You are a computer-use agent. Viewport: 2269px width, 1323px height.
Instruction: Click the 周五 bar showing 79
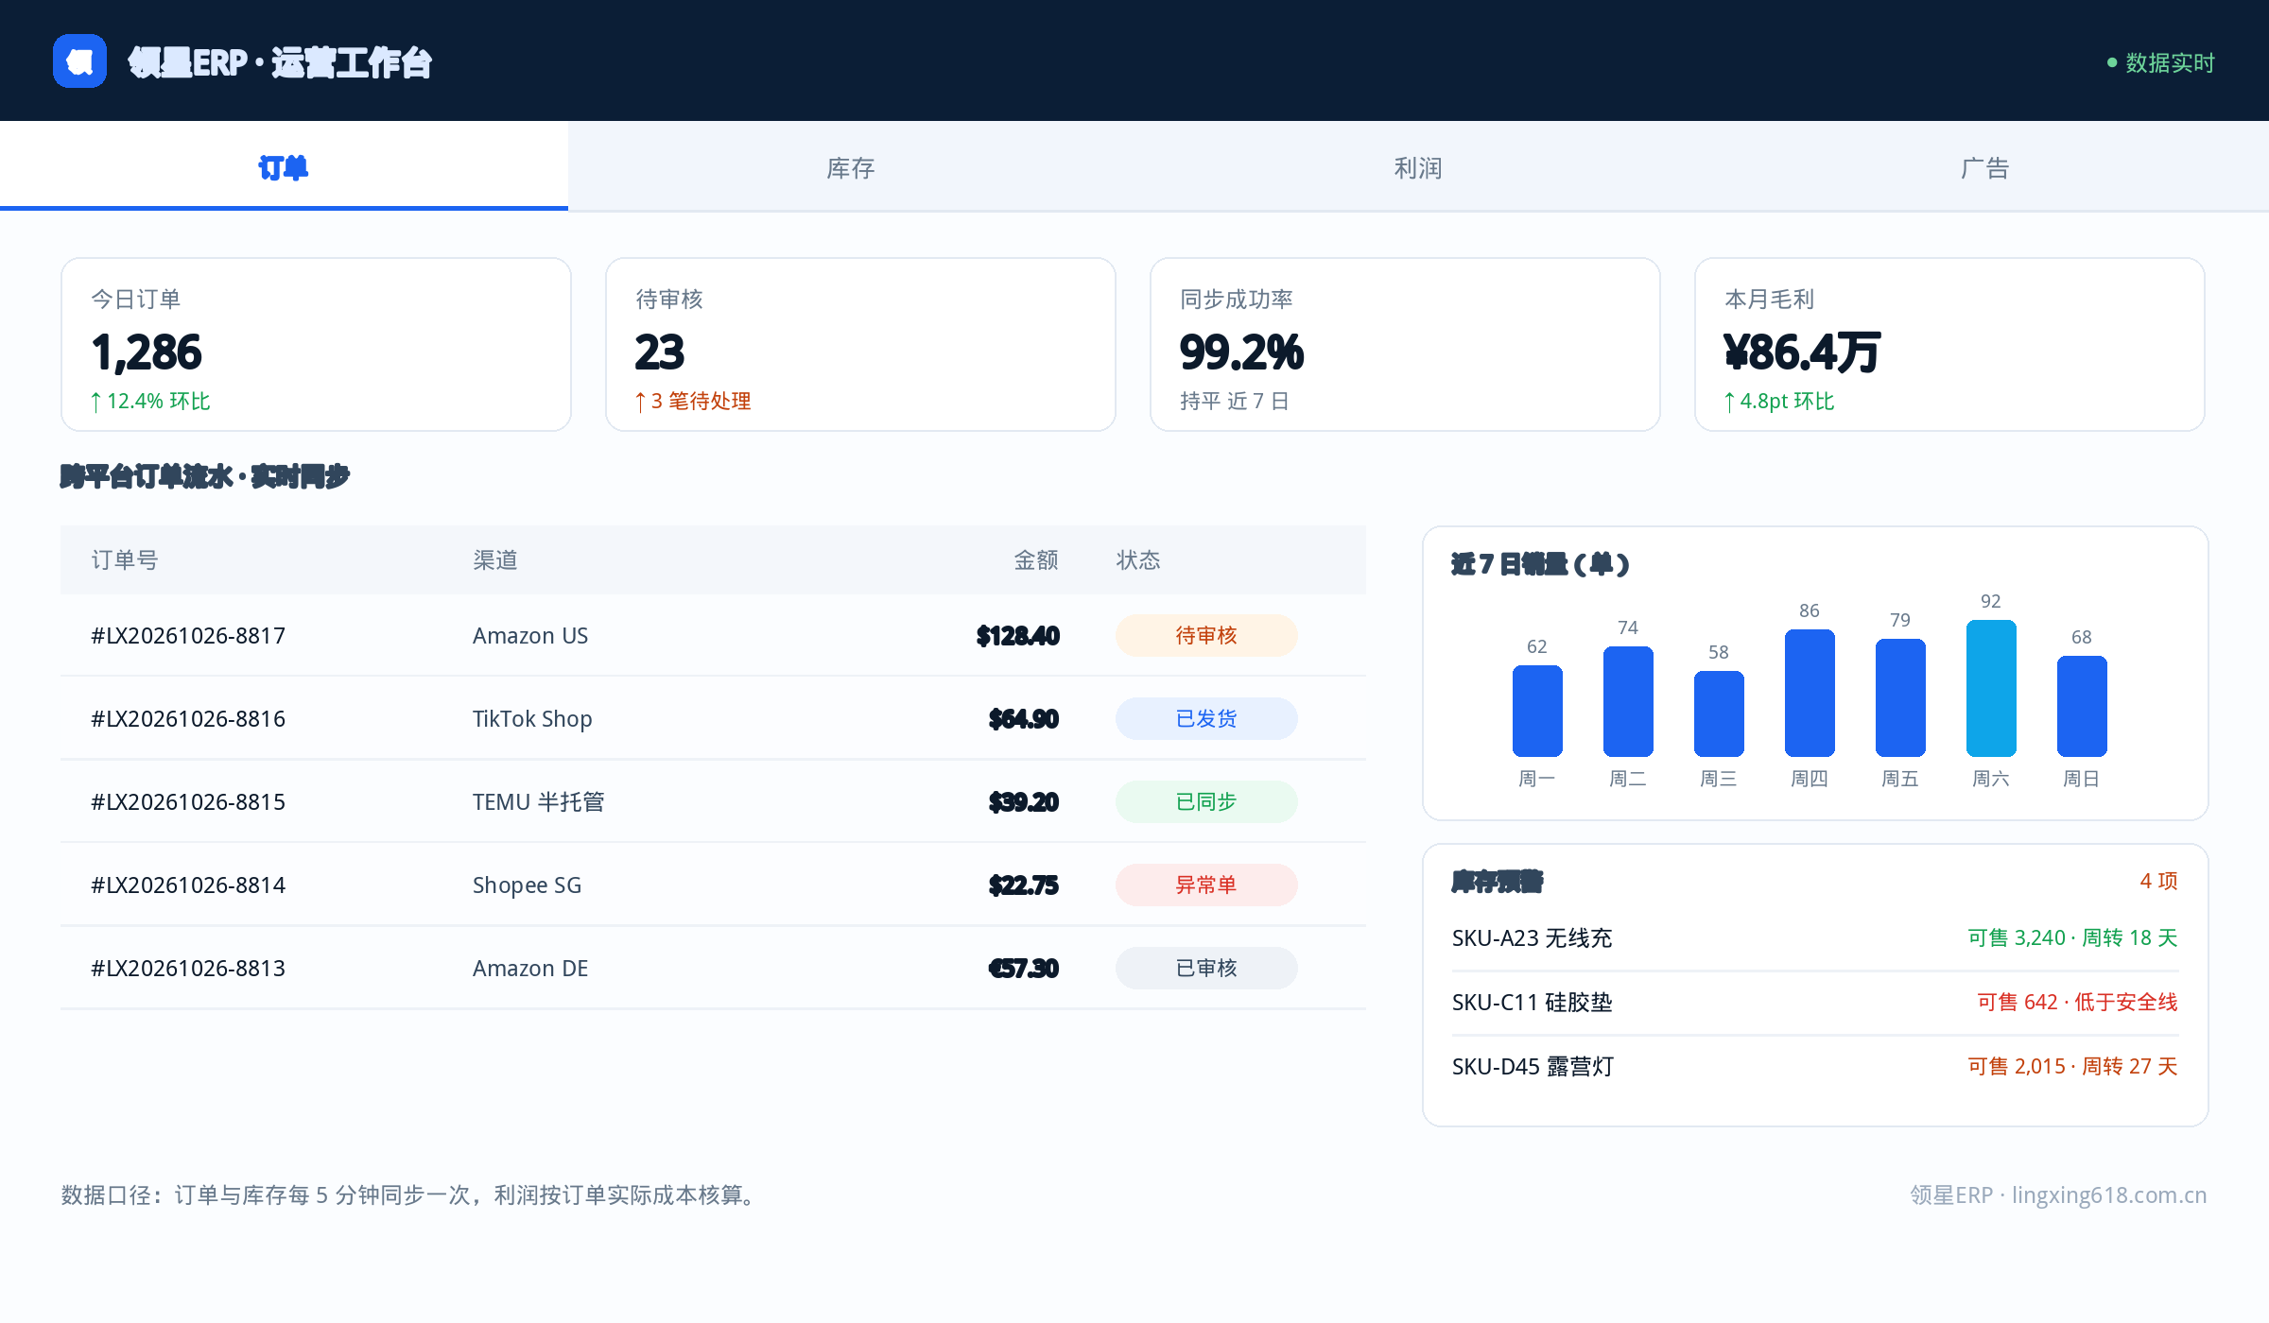click(x=1900, y=697)
